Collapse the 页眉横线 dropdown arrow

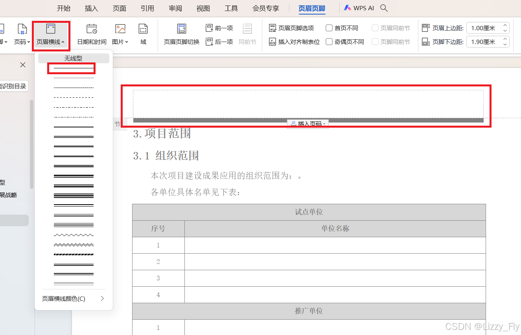coord(63,42)
